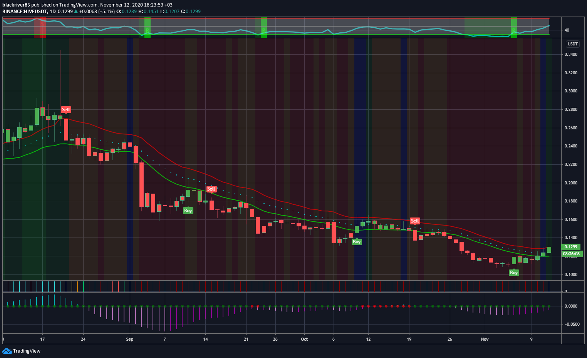The image size is (587, 358).
Task: Click the oscillator axis value 40
Action: 567,30
